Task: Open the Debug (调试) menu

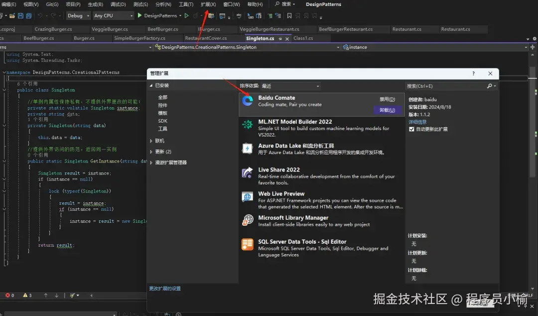Action: pyautogui.click(x=118, y=4)
